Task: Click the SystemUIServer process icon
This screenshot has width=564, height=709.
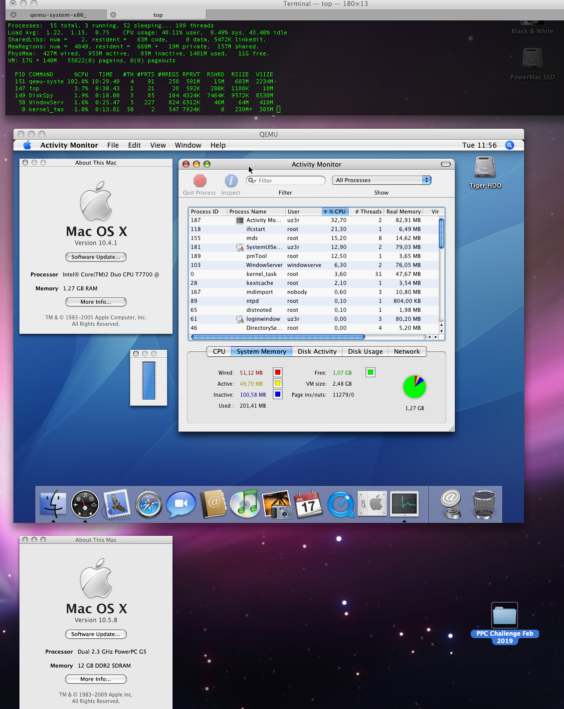Action: point(240,247)
